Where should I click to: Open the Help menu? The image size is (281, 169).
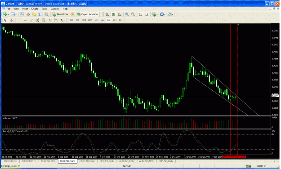(x=65, y=9)
